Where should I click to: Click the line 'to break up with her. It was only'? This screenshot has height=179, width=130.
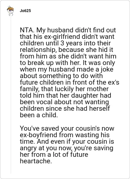point(68,63)
